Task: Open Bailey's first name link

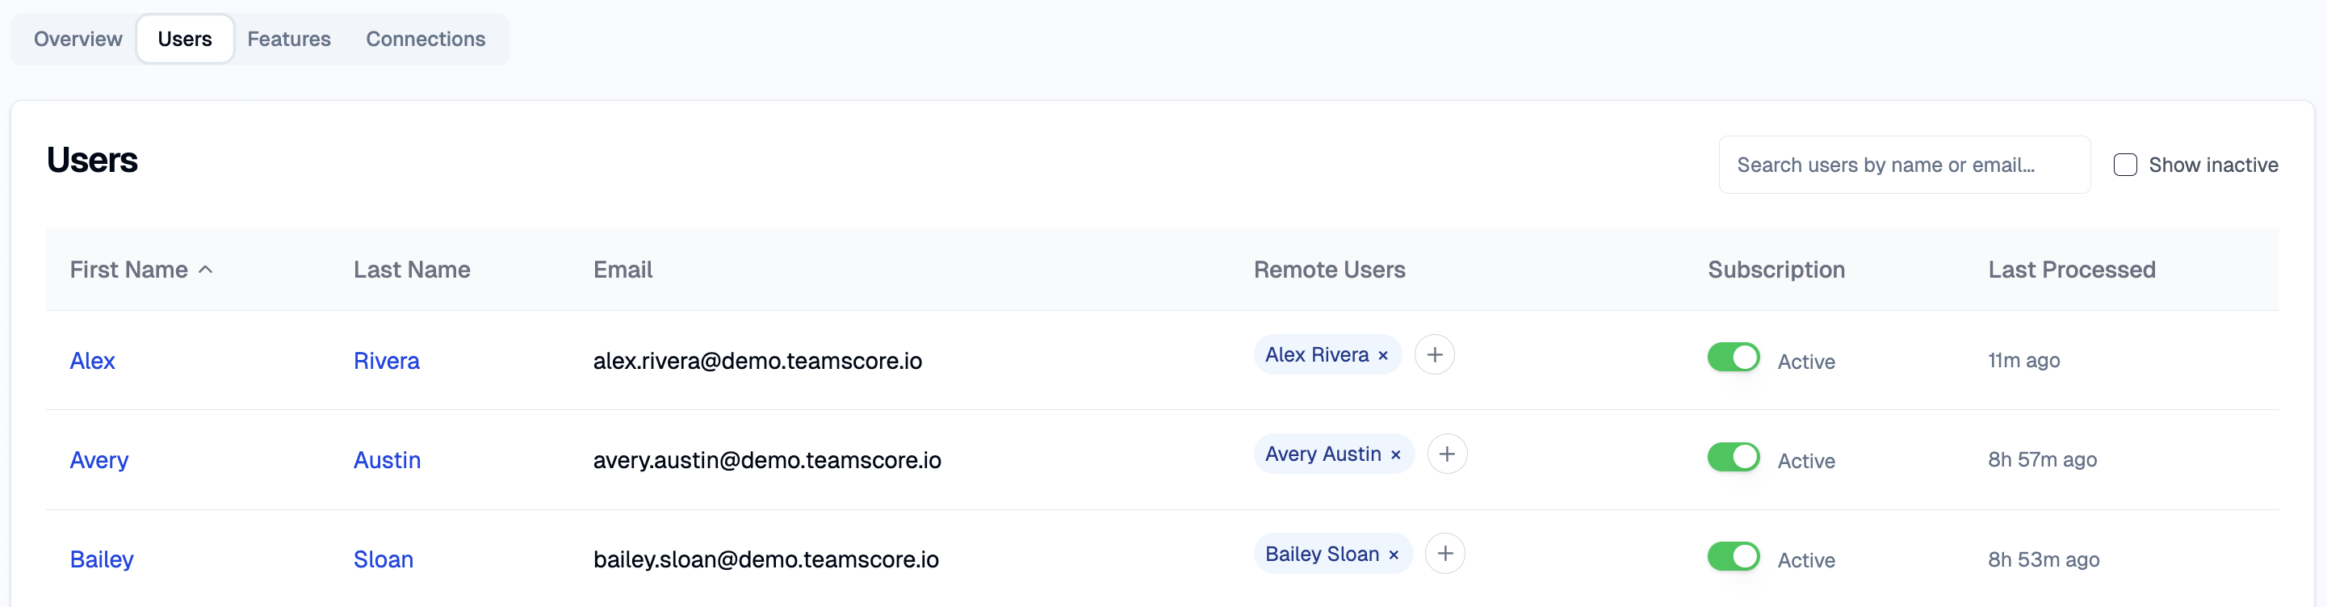Action: [101, 560]
